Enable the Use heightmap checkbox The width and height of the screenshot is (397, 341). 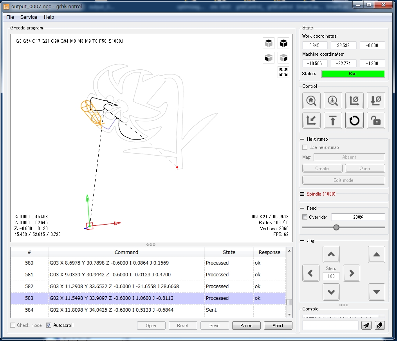[305, 147]
